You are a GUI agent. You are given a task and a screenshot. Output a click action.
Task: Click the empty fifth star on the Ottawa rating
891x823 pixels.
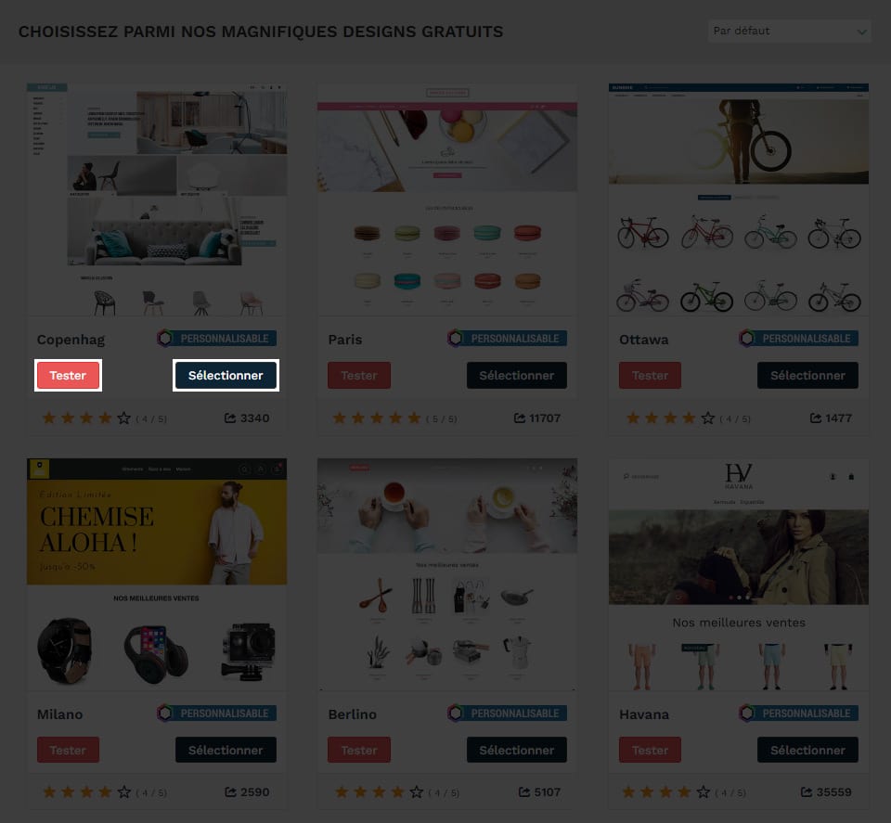707,418
